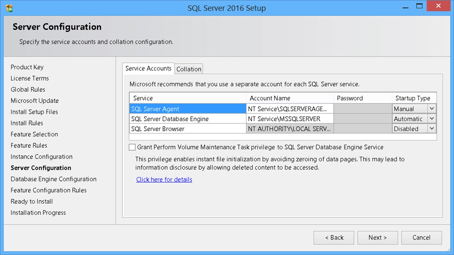Image resolution: width=454 pixels, height=255 pixels.
Task: Select Installation Progress step in sidebar
Action: tap(38, 213)
